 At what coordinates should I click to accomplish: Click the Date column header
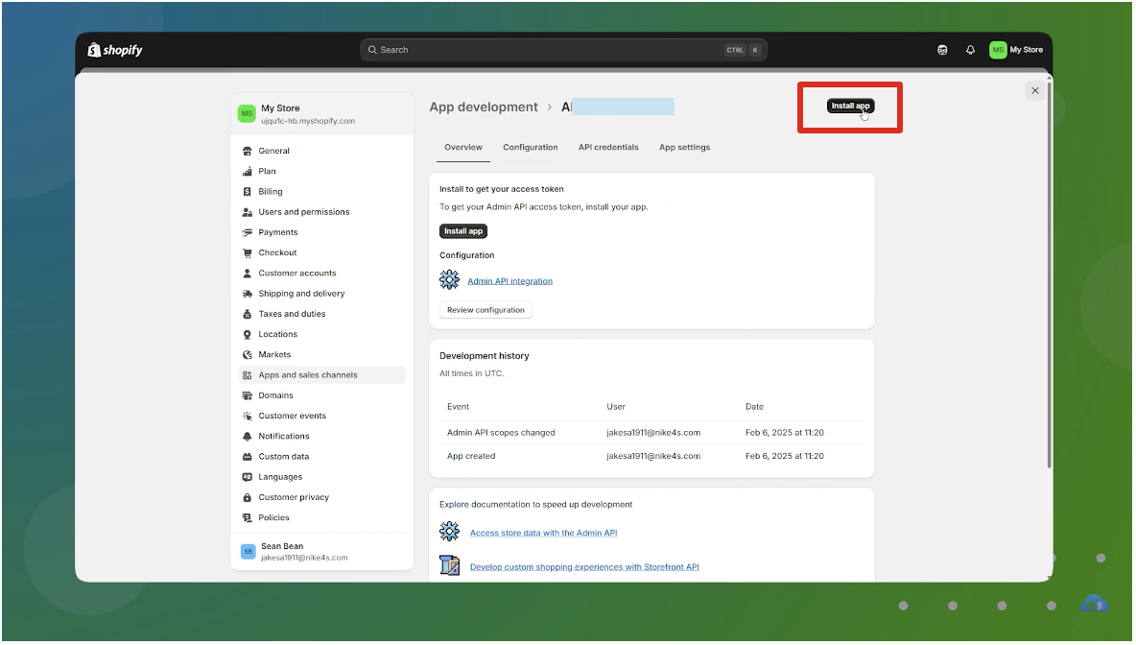tap(754, 407)
